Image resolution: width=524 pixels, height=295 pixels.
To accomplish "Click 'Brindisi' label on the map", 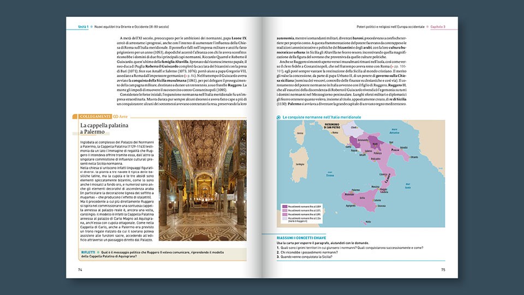I will point(404,147).
